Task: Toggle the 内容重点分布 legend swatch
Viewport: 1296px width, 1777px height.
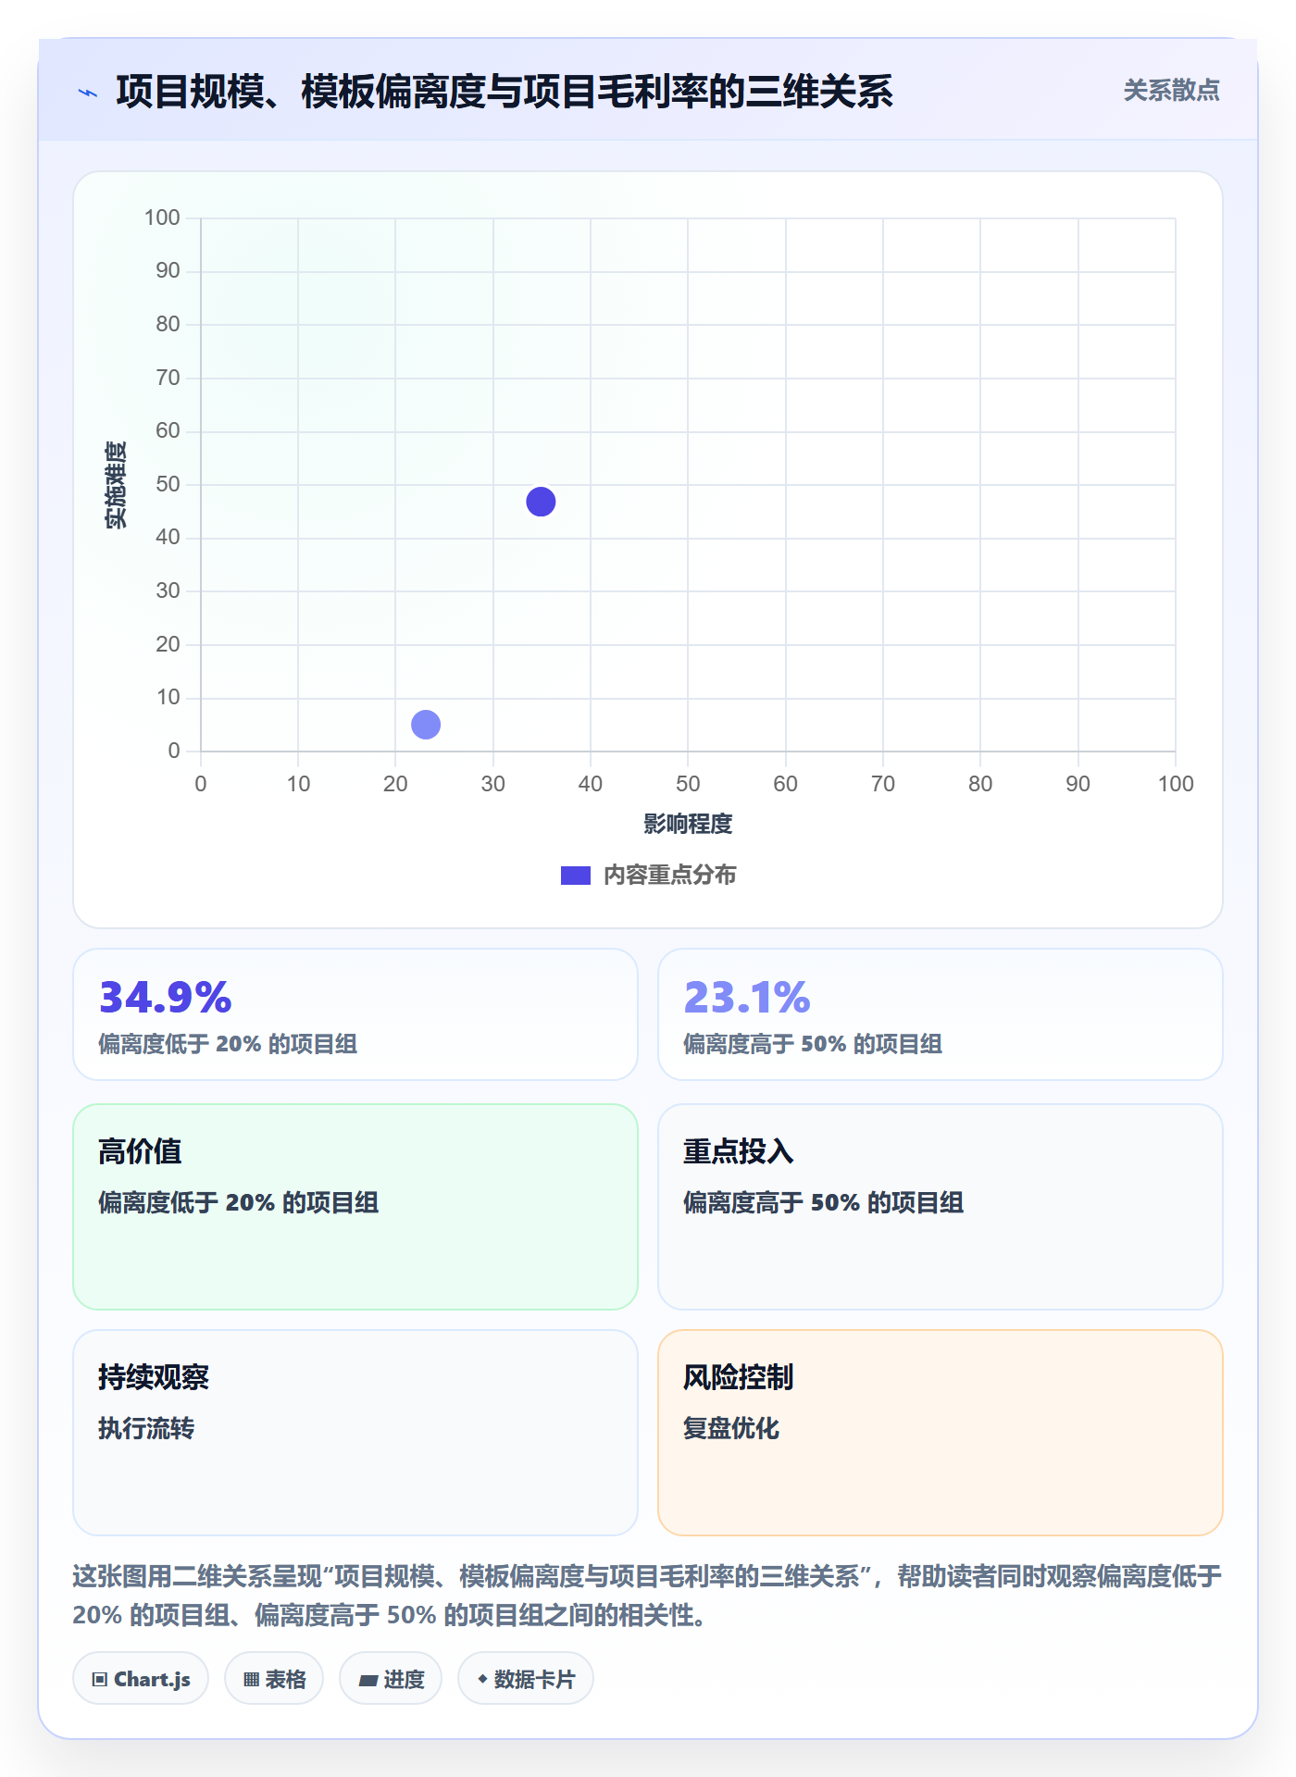Action: tap(576, 876)
